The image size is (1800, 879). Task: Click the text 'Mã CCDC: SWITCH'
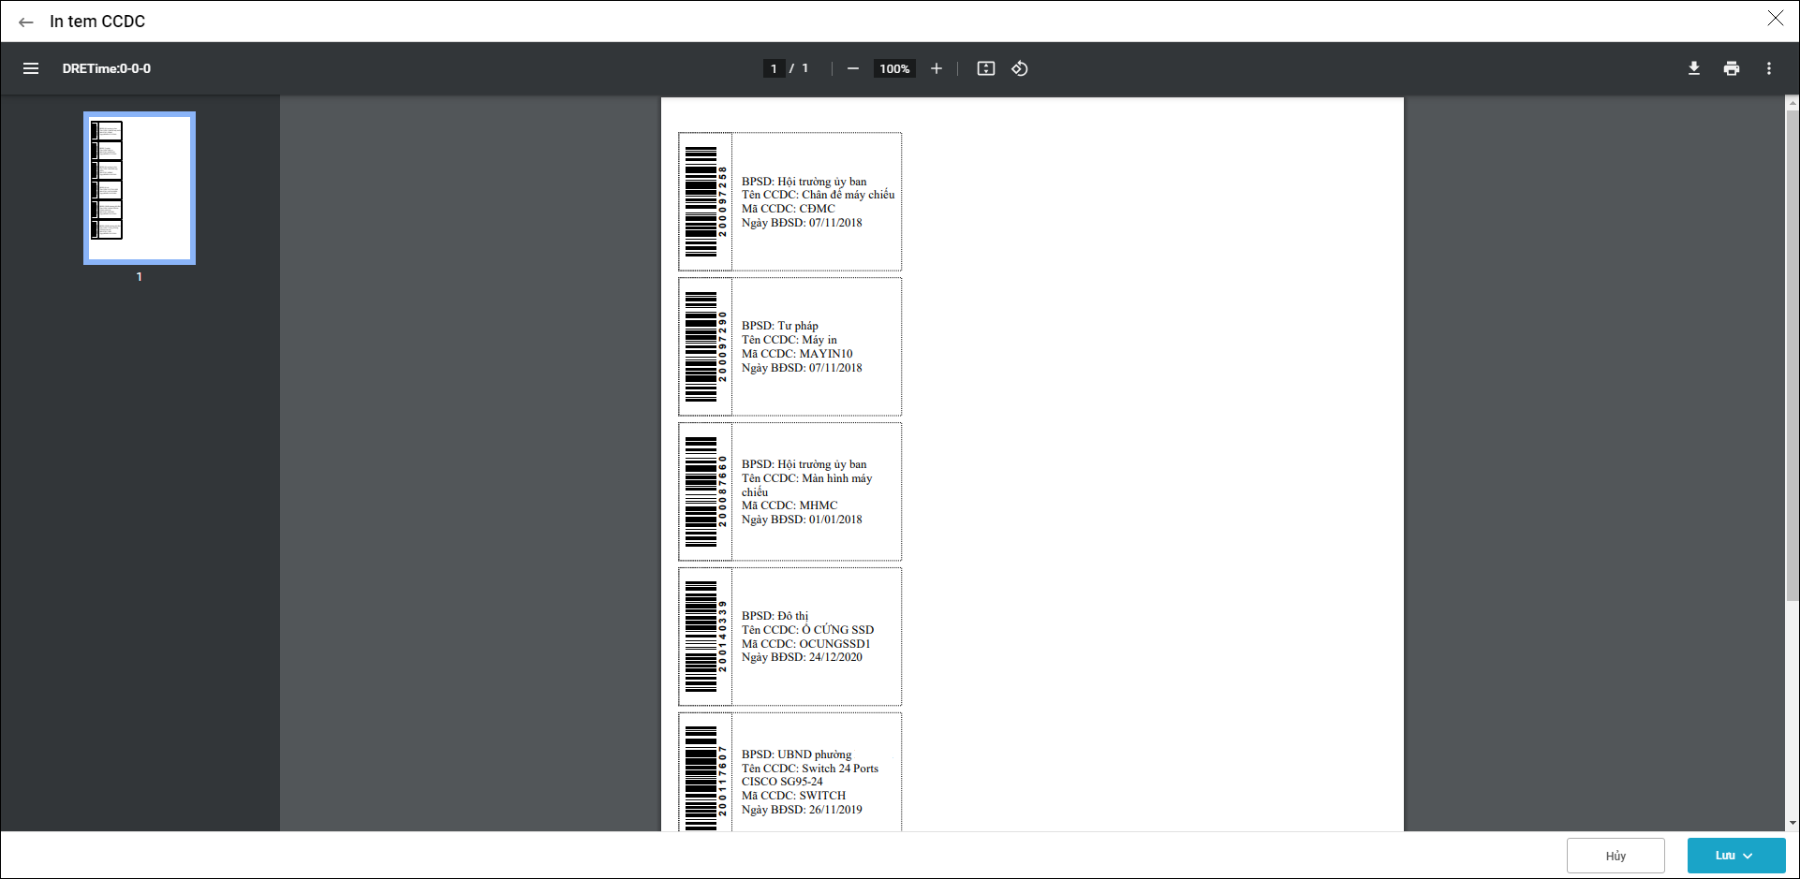pyautogui.click(x=793, y=796)
